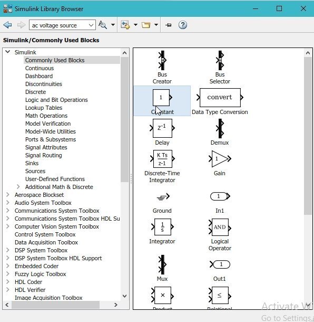Expand the Fuzzy Logic Toolbox node
314x322 pixels.
(x=7, y=274)
